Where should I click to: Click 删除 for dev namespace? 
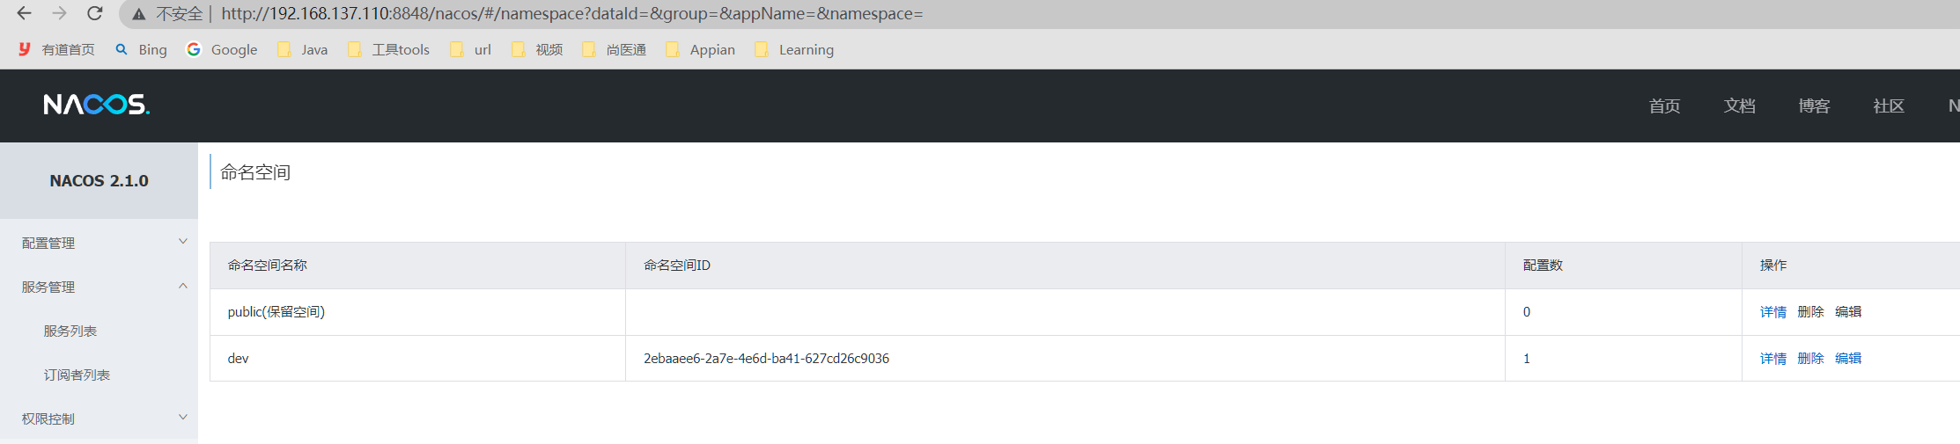[1810, 358]
